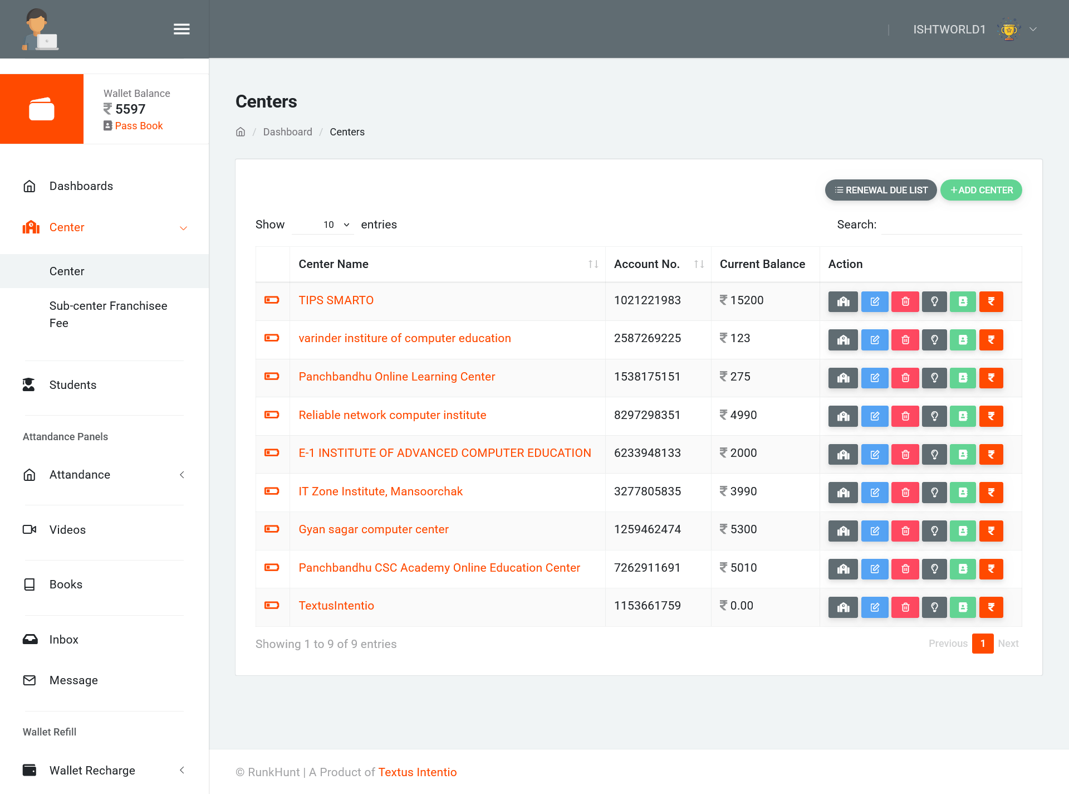Click the rupee icon for Gyan sagar row
This screenshot has width=1069, height=794.
point(991,531)
